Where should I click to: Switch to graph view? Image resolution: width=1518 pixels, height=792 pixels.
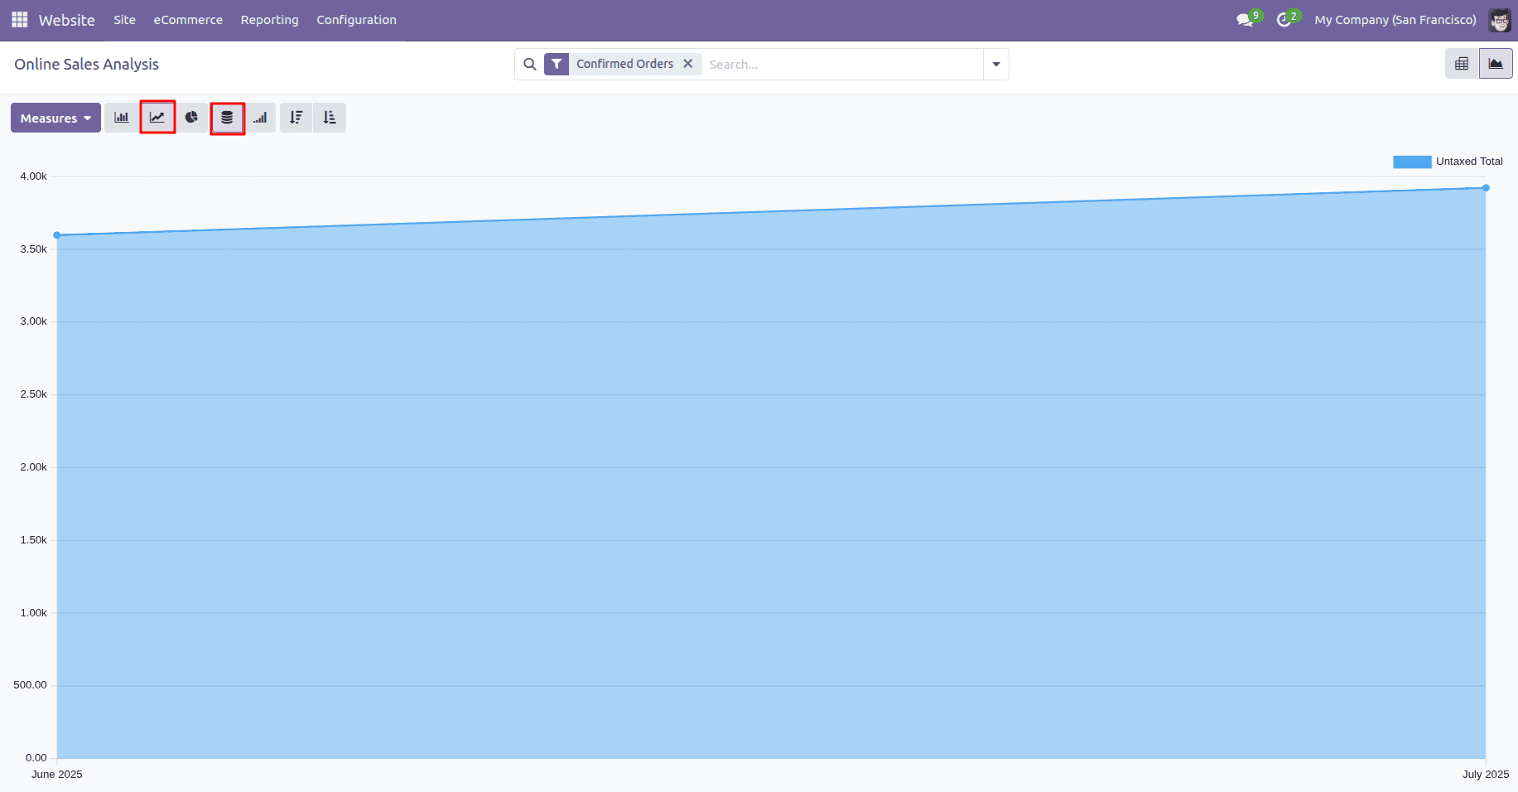pyautogui.click(x=1496, y=64)
